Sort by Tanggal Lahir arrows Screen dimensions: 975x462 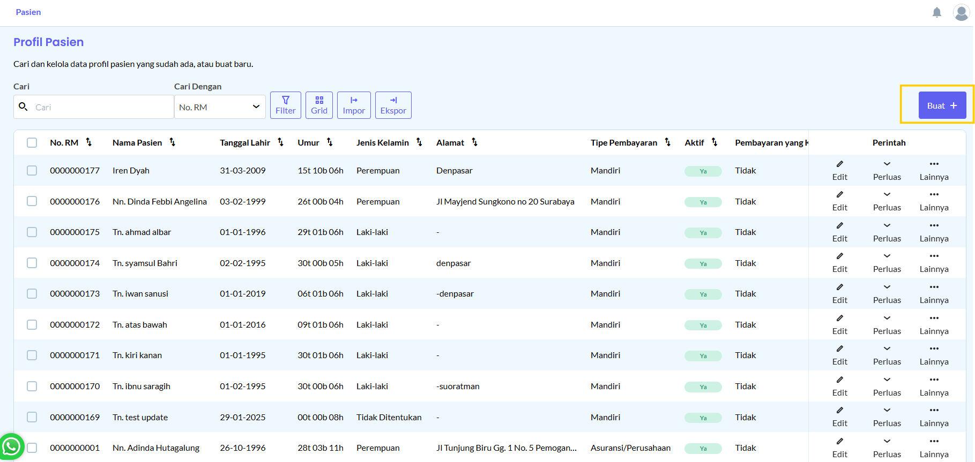tap(281, 142)
